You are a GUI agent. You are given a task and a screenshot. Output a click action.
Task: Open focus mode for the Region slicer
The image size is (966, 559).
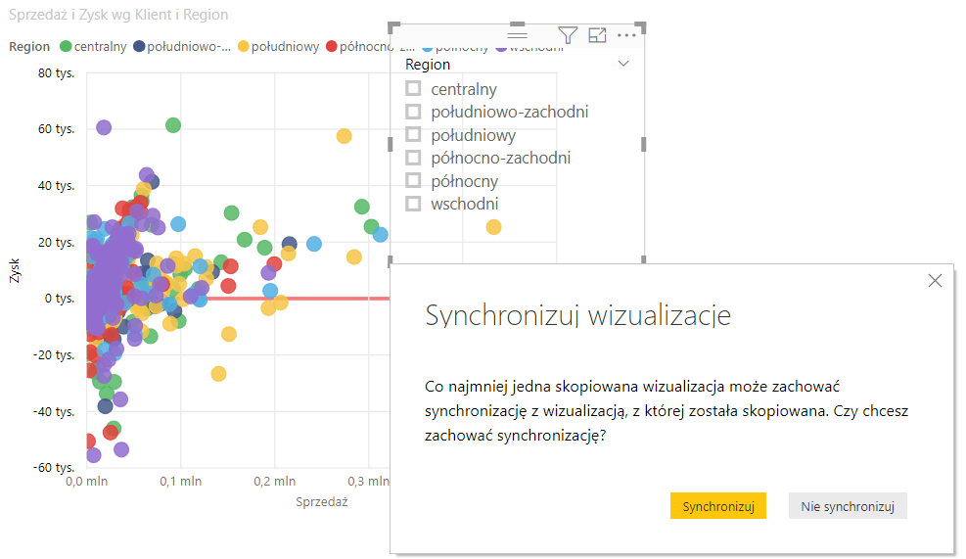point(597,35)
